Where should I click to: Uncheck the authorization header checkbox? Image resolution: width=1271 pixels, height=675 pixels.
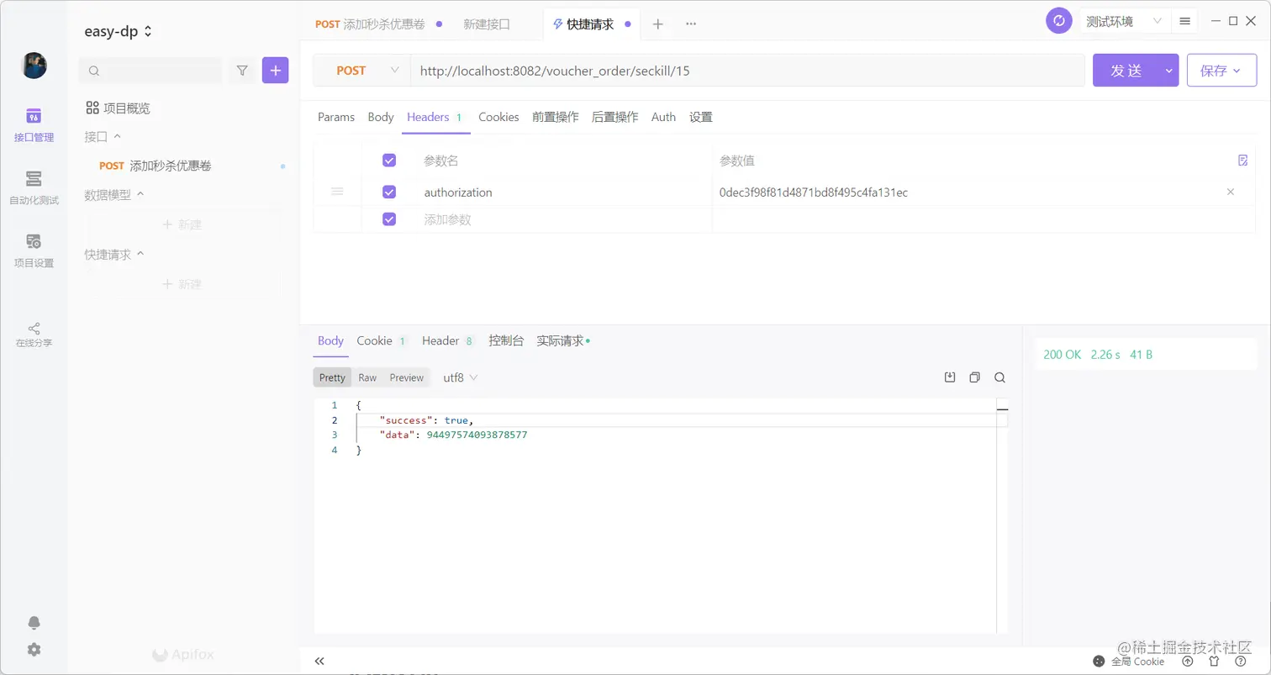(389, 192)
